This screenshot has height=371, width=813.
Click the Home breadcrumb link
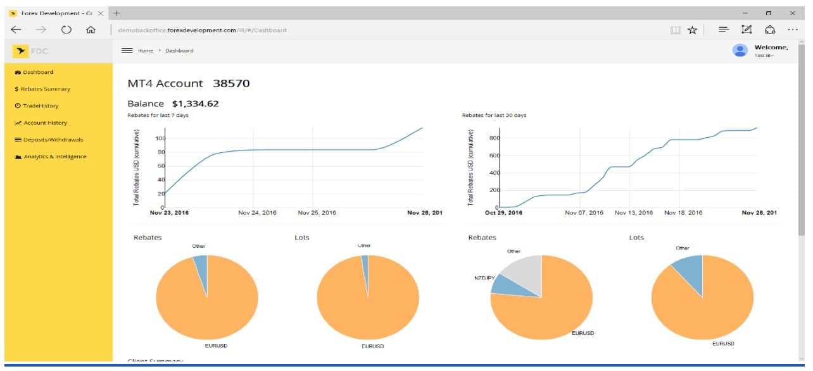click(x=146, y=51)
